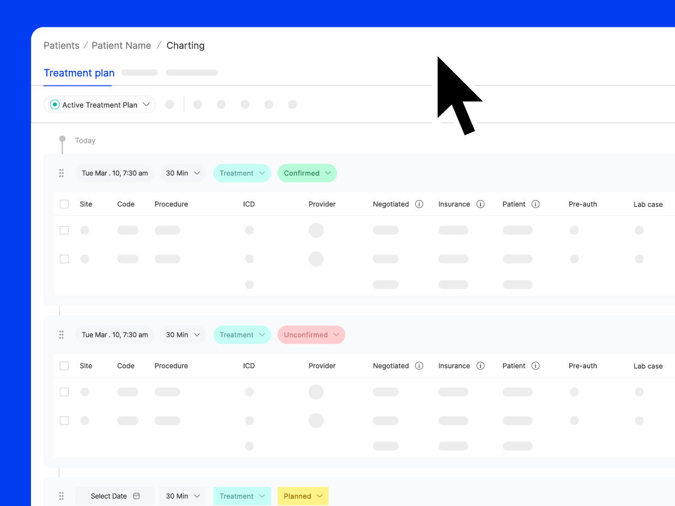Image resolution: width=675 pixels, height=506 pixels.
Task: Open the Treatment dropdown next to Unconfirmed
Action: pos(242,335)
